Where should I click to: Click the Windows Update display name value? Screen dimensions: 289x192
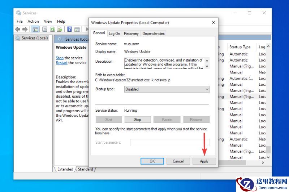[137, 52]
